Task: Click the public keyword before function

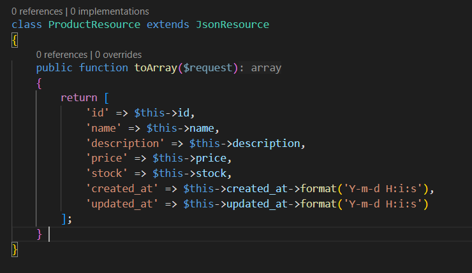Action: (x=54, y=67)
